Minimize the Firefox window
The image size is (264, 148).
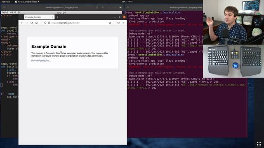[x=115, y=17]
